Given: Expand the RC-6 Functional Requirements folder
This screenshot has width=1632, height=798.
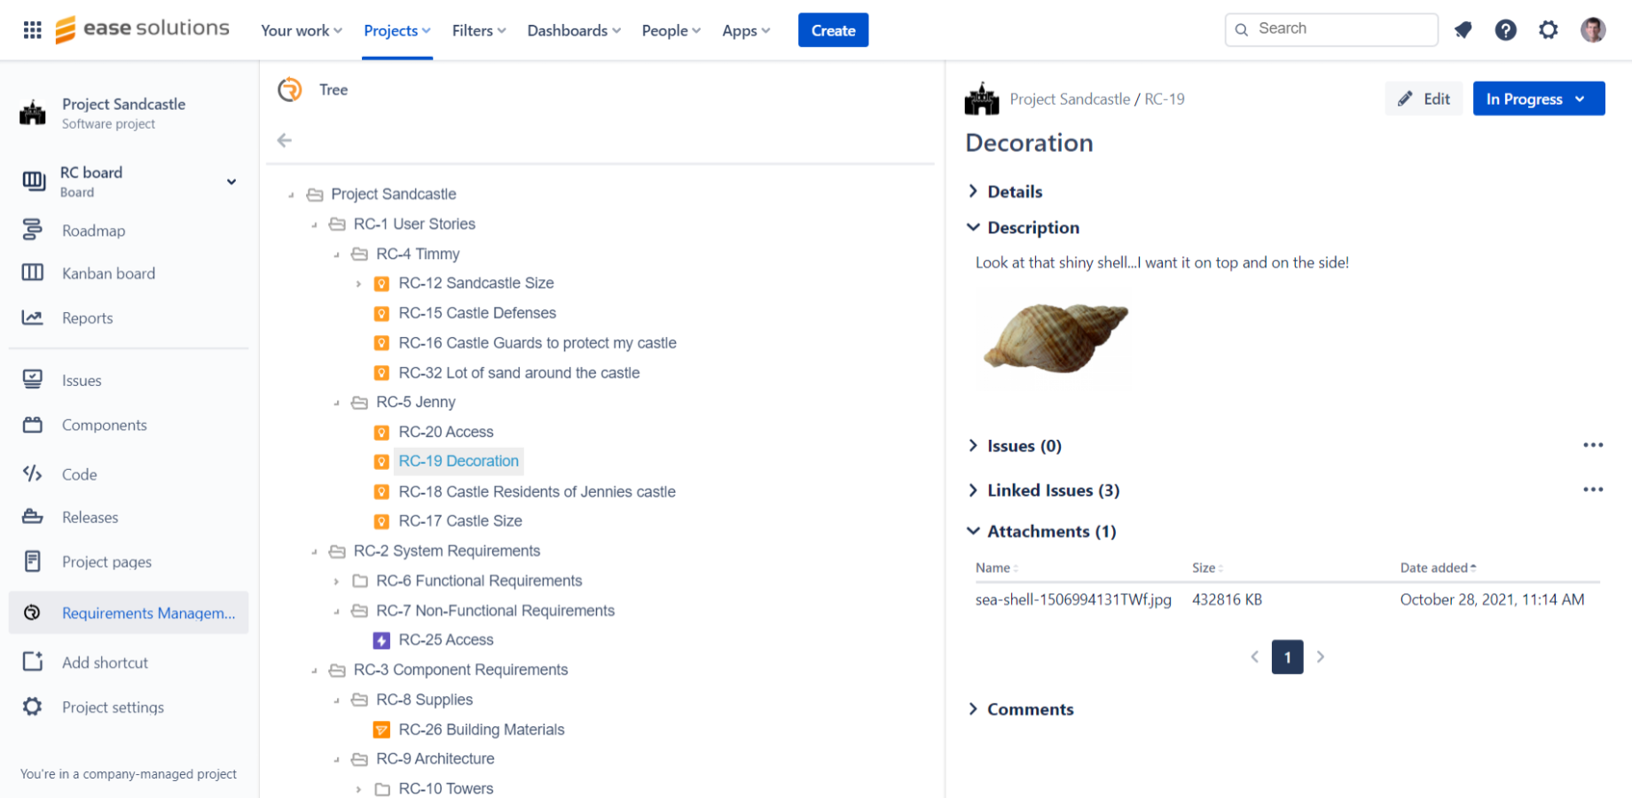Looking at the screenshot, I should (336, 582).
